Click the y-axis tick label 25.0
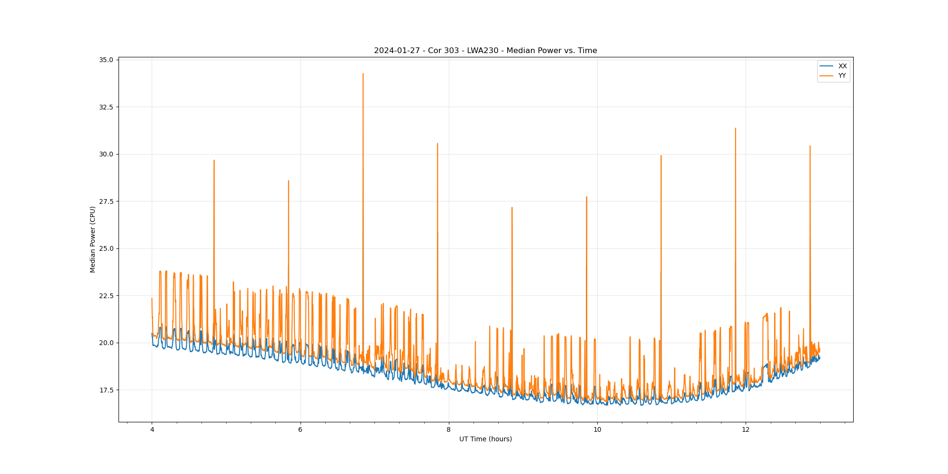Image resolution: width=948 pixels, height=474 pixels. pos(106,249)
